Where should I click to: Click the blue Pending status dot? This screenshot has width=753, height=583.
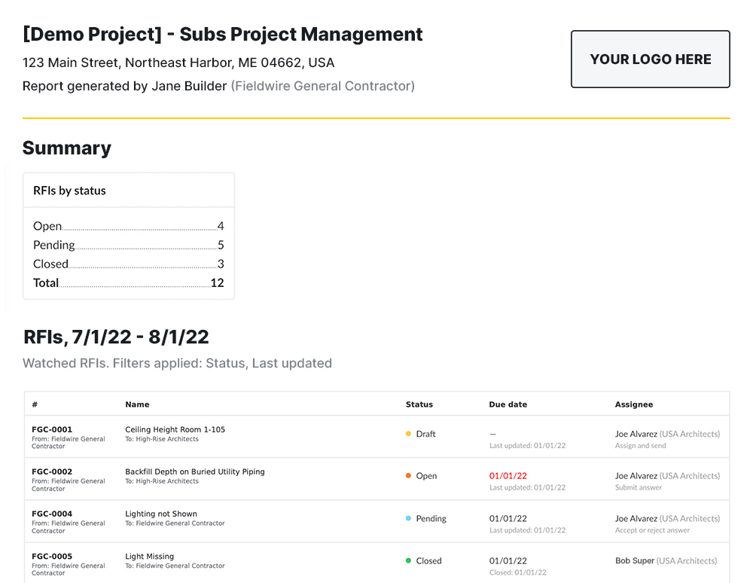[x=408, y=518]
